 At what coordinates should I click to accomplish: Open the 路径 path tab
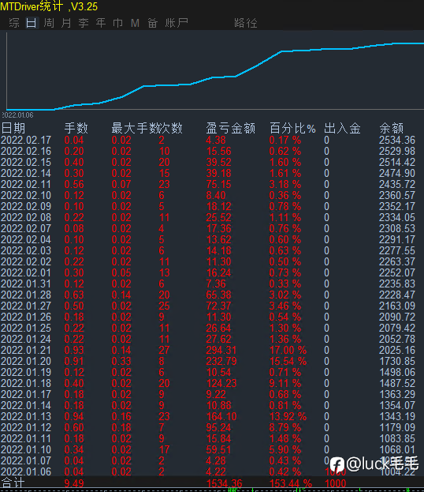246,23
